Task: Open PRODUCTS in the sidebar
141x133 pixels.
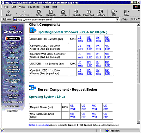Action: point(13,58)
